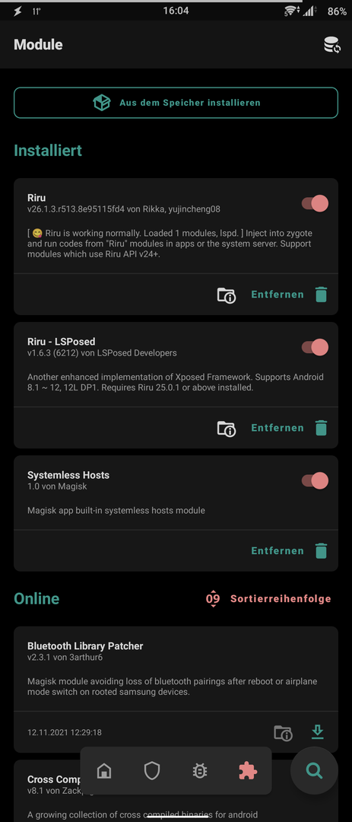Open the search floating button

coord(314,770)
